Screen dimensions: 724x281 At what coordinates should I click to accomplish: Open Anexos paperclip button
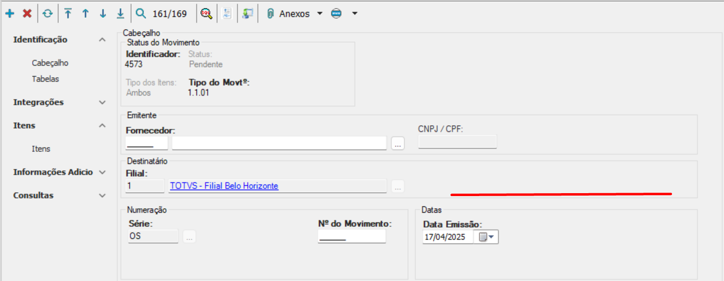288,14
